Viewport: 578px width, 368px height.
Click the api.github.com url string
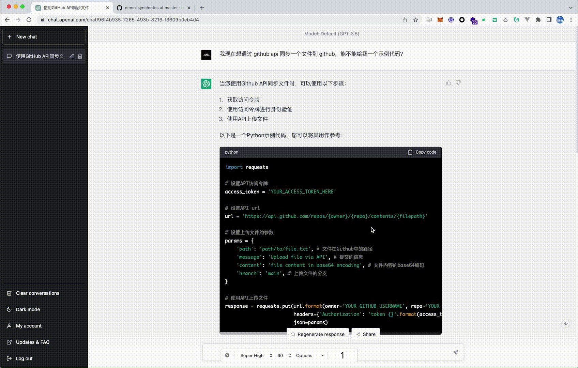coord(335,216)
